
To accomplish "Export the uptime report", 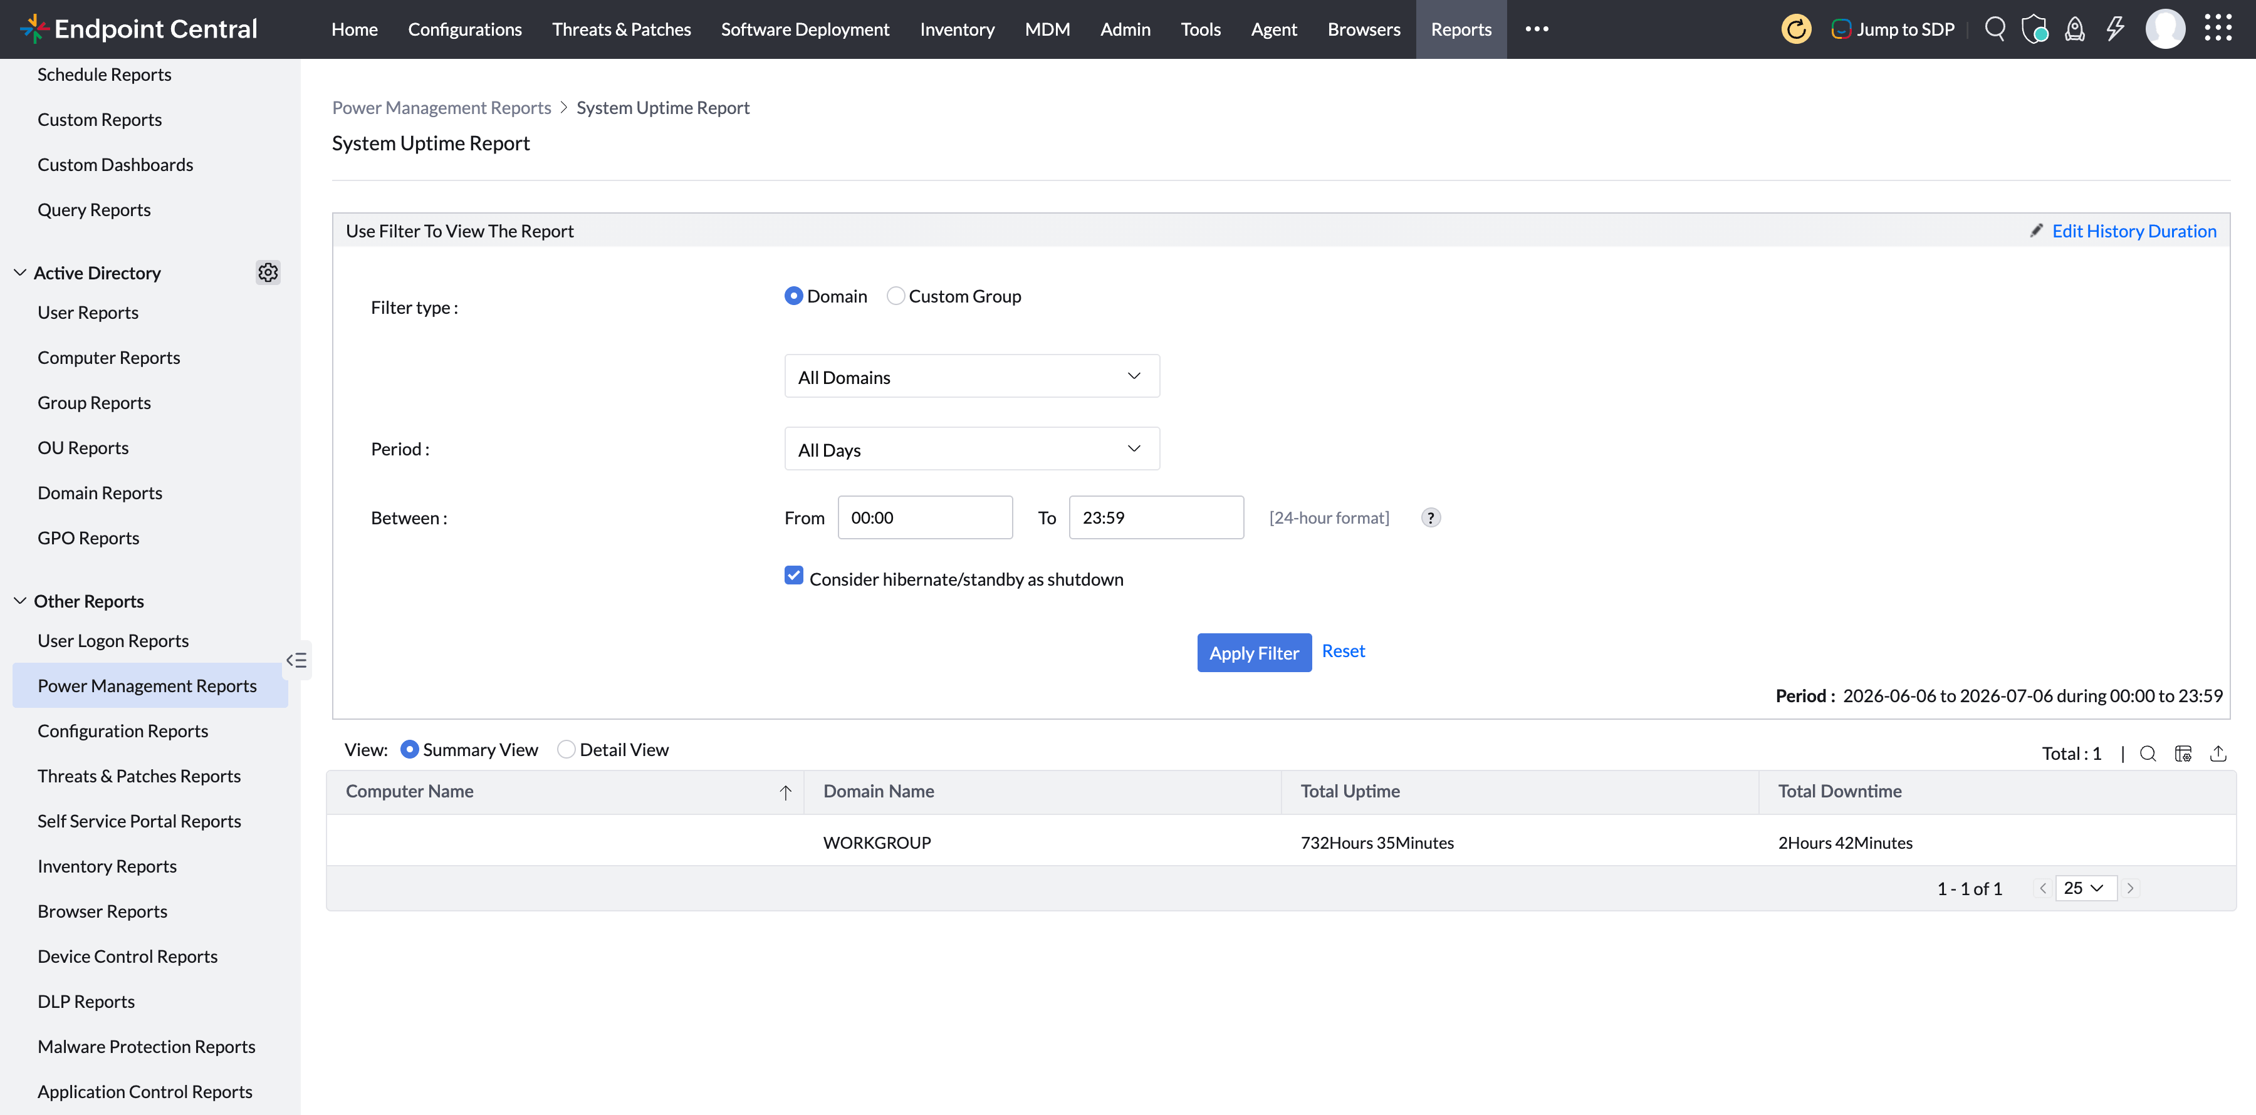I will [2218, 754].
